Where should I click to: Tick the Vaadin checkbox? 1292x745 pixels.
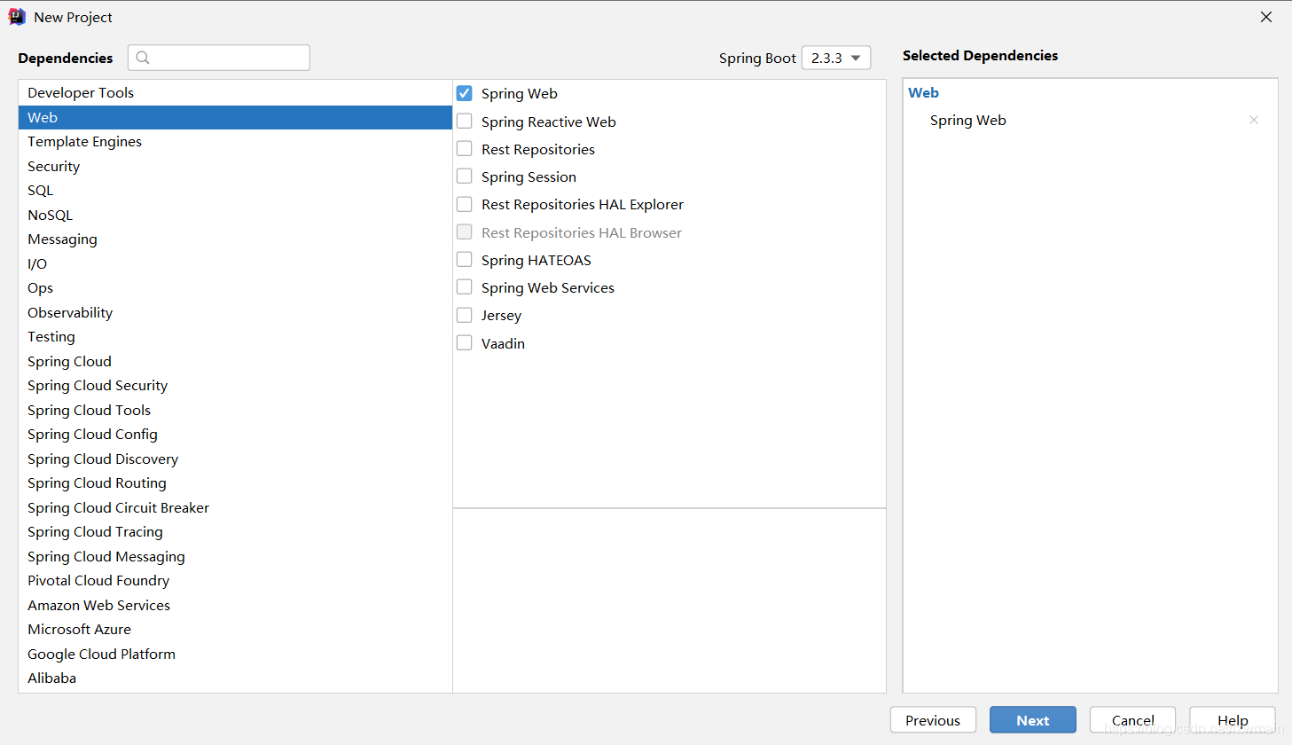point(465,343)
